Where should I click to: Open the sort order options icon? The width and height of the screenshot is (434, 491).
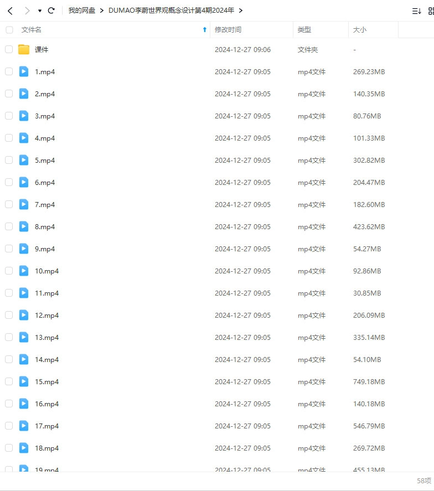click(x=416, y=11)
